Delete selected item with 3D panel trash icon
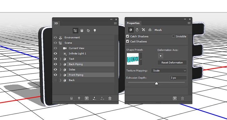Image resolution: width=227 pixels, height=120 pixels. (110, 98)
